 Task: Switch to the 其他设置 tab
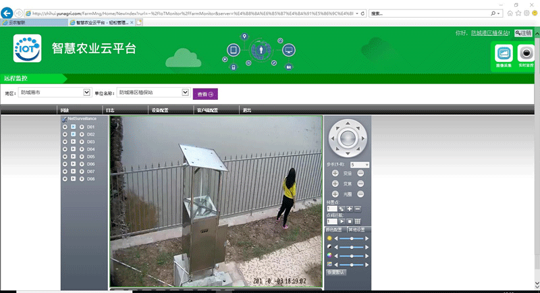point(356,230)
